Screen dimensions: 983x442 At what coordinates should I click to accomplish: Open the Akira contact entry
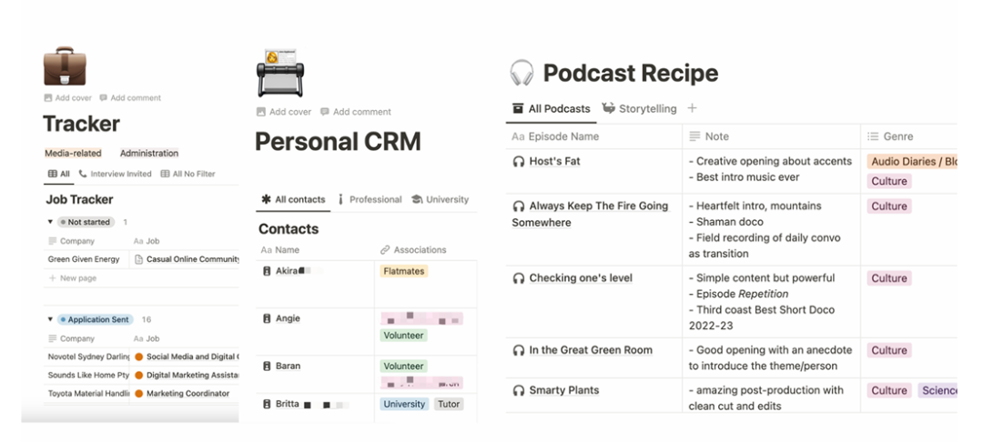click(x=289, y=271)
